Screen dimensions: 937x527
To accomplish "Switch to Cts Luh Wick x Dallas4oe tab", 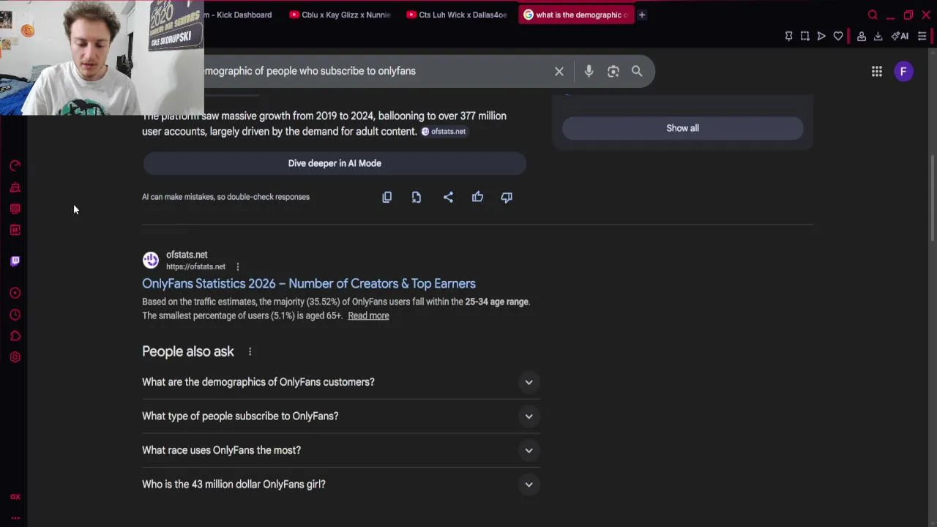I will click(x=458, y=15).
